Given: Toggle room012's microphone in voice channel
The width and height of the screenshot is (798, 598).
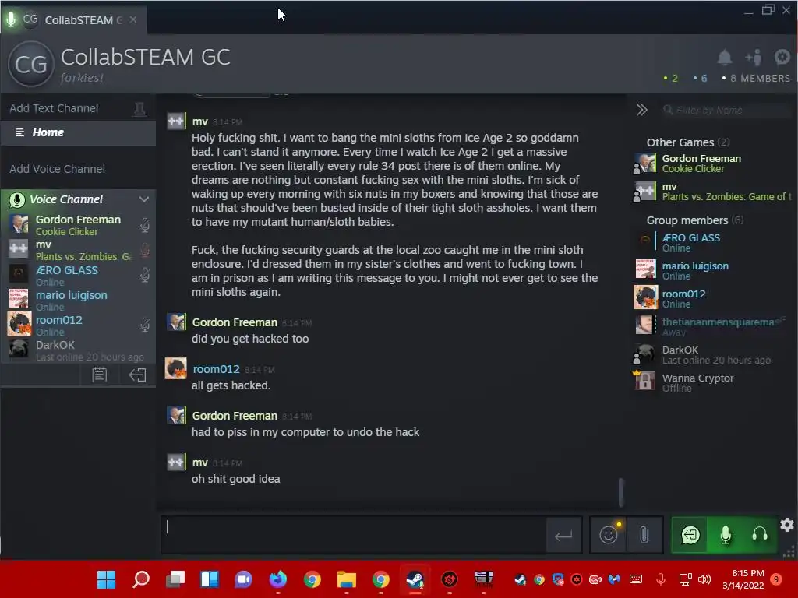Looking at the screenshot, I should click(144, 325).
